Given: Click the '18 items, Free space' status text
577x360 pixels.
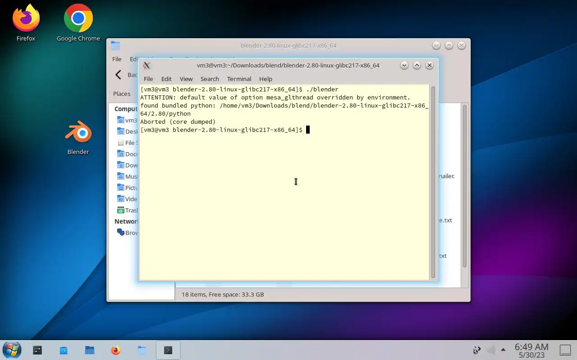Looking at the screenshot, I should coord(223,294).
